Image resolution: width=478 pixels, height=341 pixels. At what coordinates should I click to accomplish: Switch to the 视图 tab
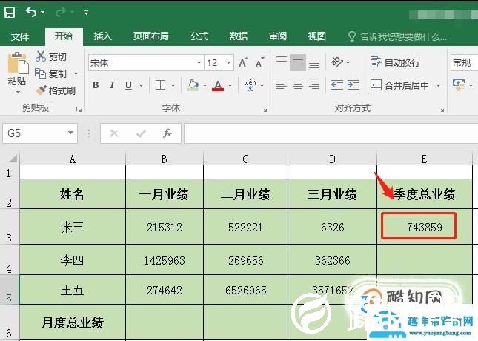pyautogui.click(x=317, y=36)
